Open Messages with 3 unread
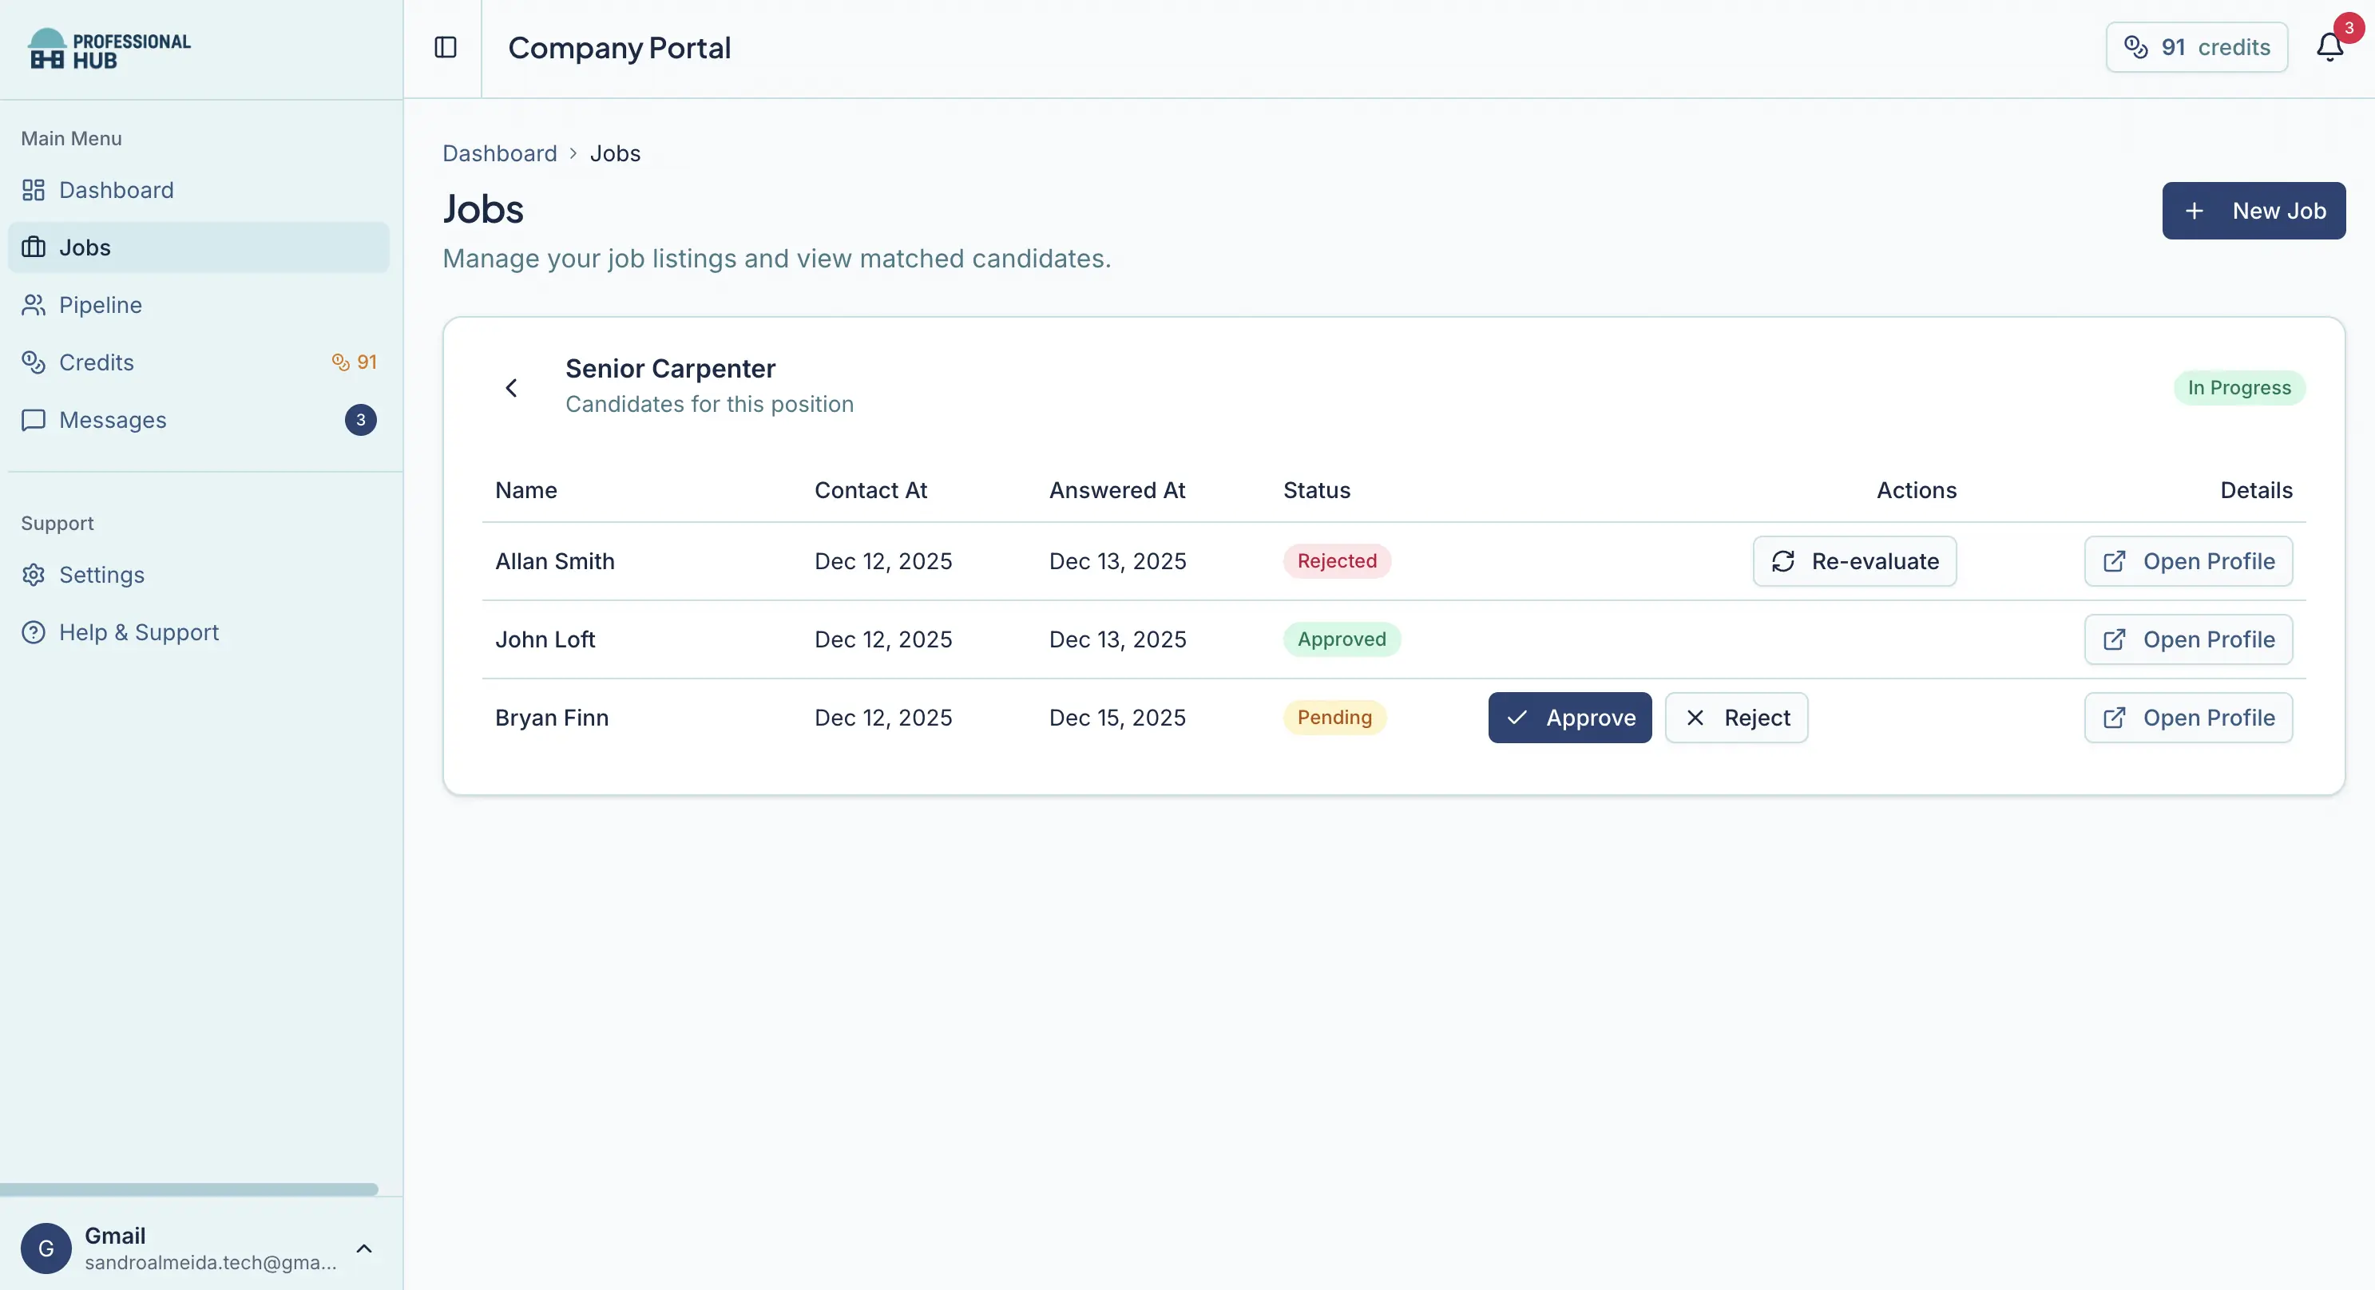Screen dimensions: 2375x1290 113,420
